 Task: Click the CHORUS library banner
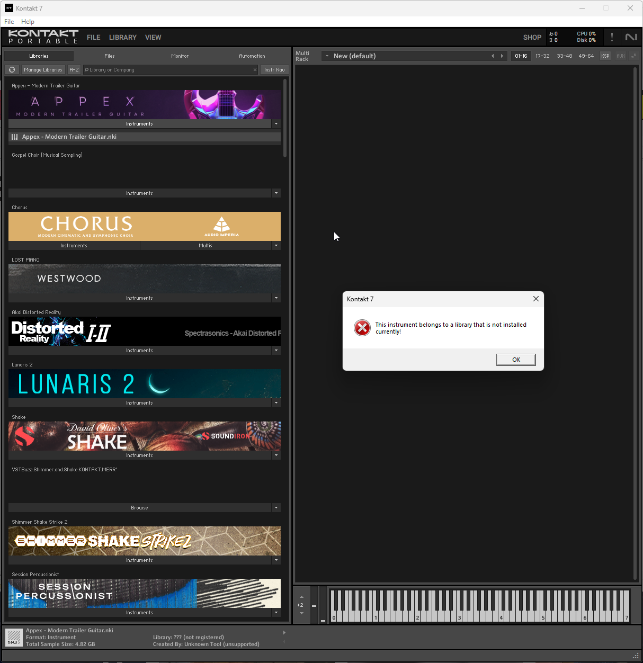pyautogui.click(x=145, y=226)
